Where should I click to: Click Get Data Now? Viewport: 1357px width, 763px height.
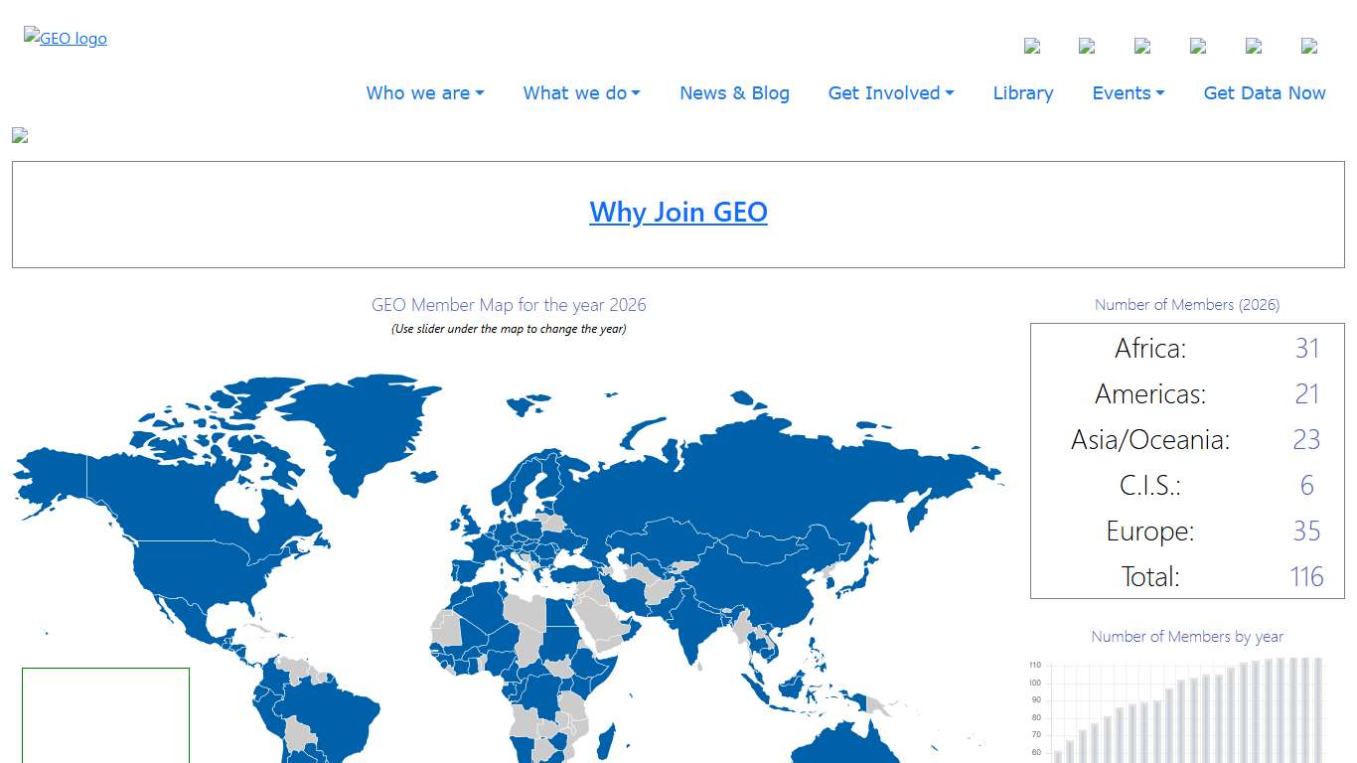point(1265,92)
